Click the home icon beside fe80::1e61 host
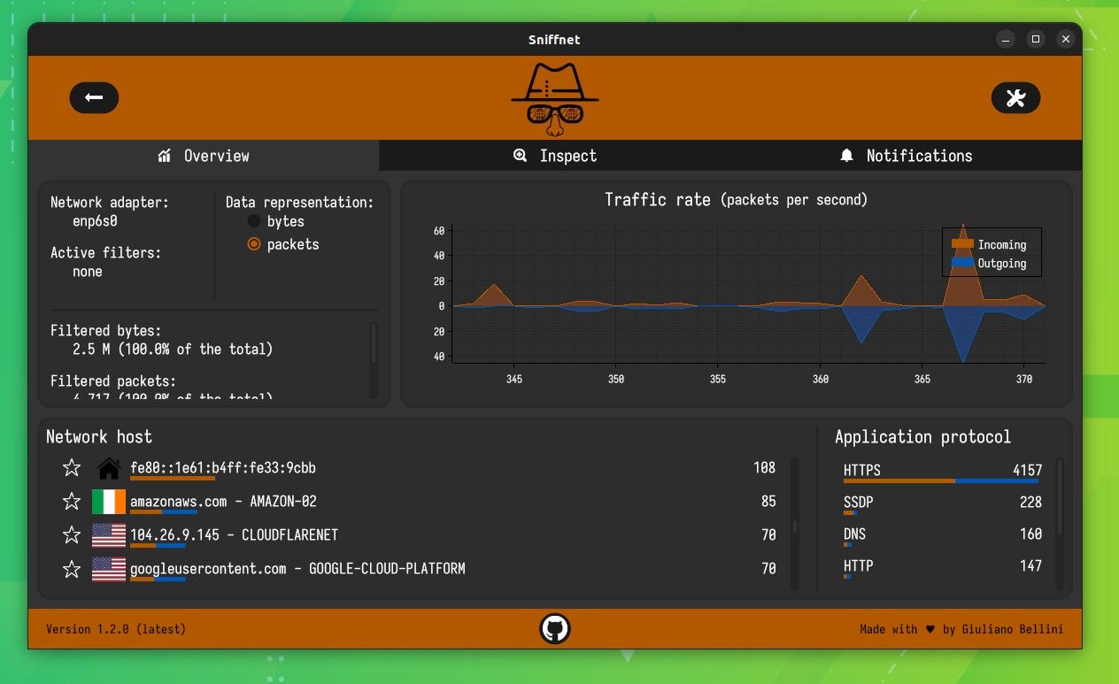Image resolution: width=1119 pixels, height=684 pixels. point(106,467)
